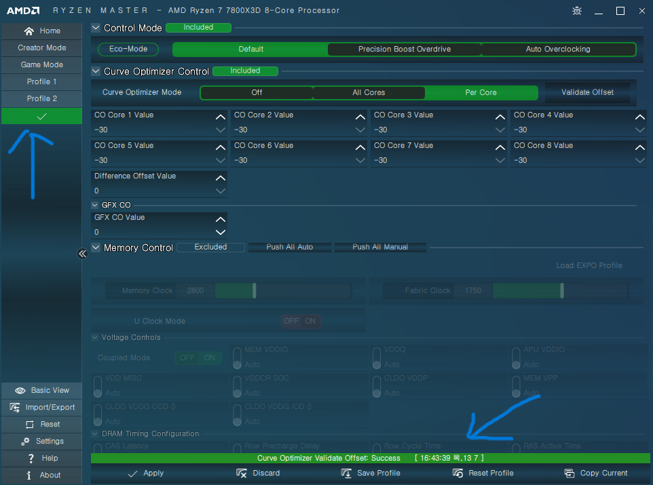Open Settings in the sidebar
The height and width of the screenshot is (485, 653).
(41, 442)
